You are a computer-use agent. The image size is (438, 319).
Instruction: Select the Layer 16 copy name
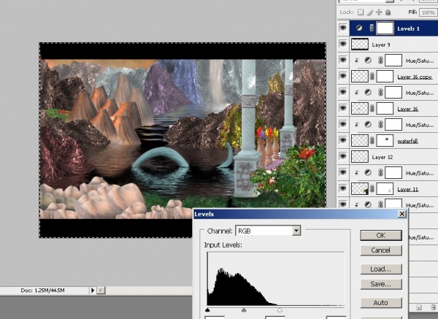pyautogui.click(x=415, y=77)
